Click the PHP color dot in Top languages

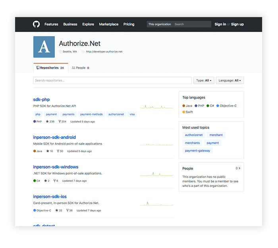pos(196,106)
